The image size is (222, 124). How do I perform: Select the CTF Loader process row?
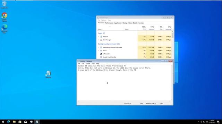[135, 54]
